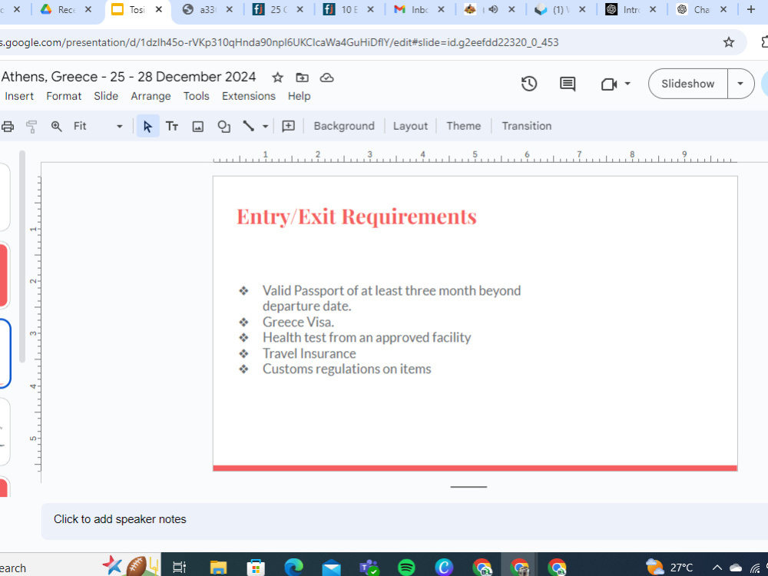Open Canva app in the taskbar
Viewport: 768px width, 576px height.
[444, 568]
